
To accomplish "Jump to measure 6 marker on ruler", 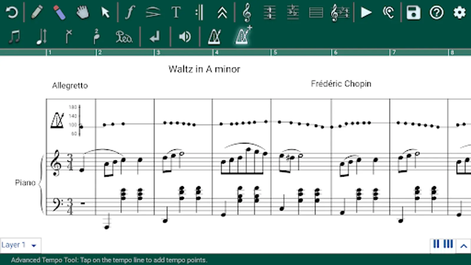I will (336, 52).
